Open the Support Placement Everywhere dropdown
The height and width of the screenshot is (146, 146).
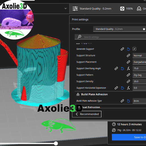coord(139,62)
